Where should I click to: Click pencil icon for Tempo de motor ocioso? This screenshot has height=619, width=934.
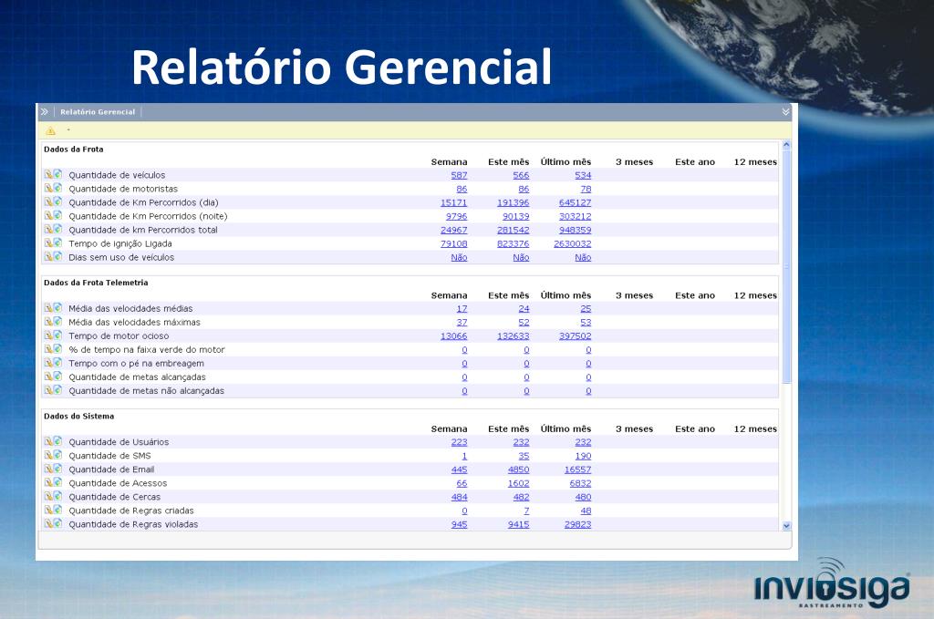[48, 335]
